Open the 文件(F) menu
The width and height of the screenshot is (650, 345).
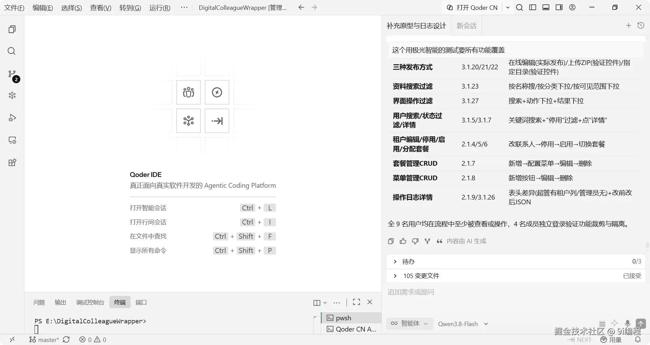[14, 7]
